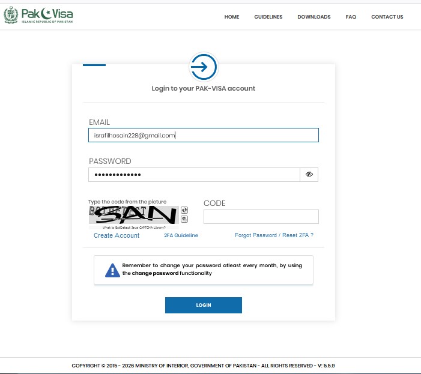This screenshot has height=374, width=421.
Task: Click the Create Account link
Action: coord(117,235)
